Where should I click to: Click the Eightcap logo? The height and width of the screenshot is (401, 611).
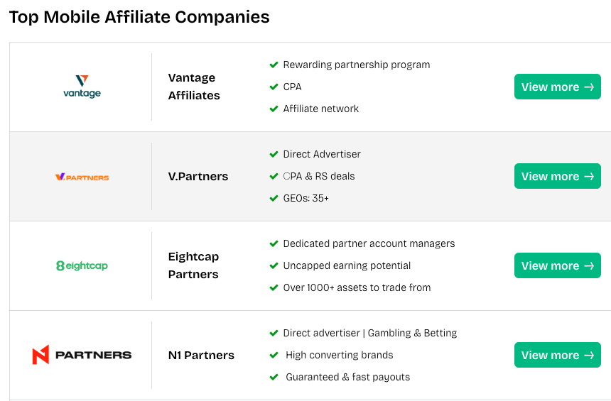82,266
